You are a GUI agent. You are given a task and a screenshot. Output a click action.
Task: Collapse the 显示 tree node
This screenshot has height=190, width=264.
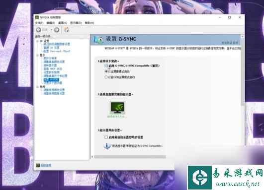[37, 55]
